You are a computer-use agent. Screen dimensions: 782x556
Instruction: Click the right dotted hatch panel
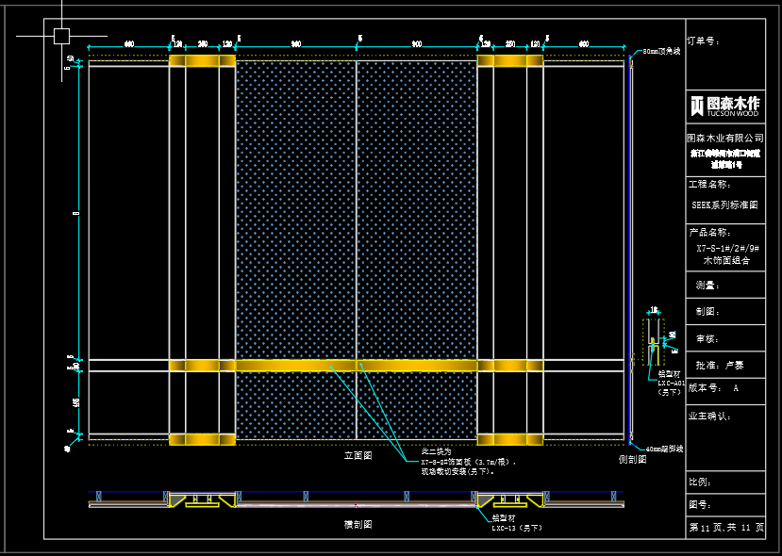pyautogui.click(x=416, y=207)
